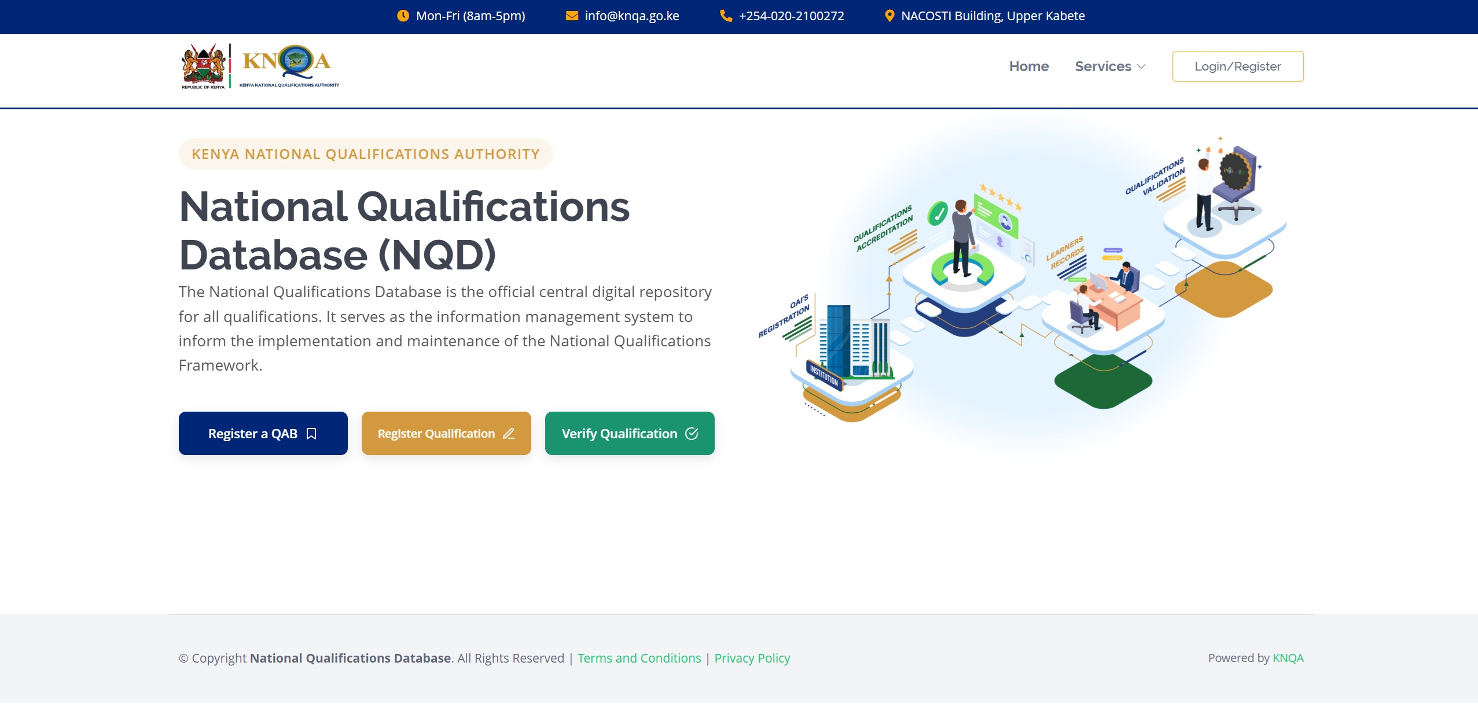Screen dimensions: 1478x710
Task: Click pencil icon on Register Qualification
Action: 509,434
